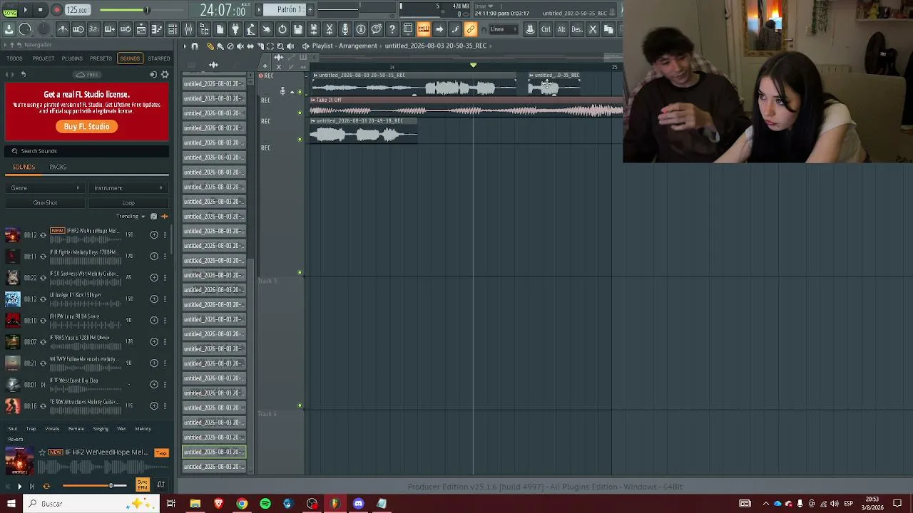This screenshot has width=913, height=513.
Task: Toggle the metronome icon
Action: pos(63,29)
